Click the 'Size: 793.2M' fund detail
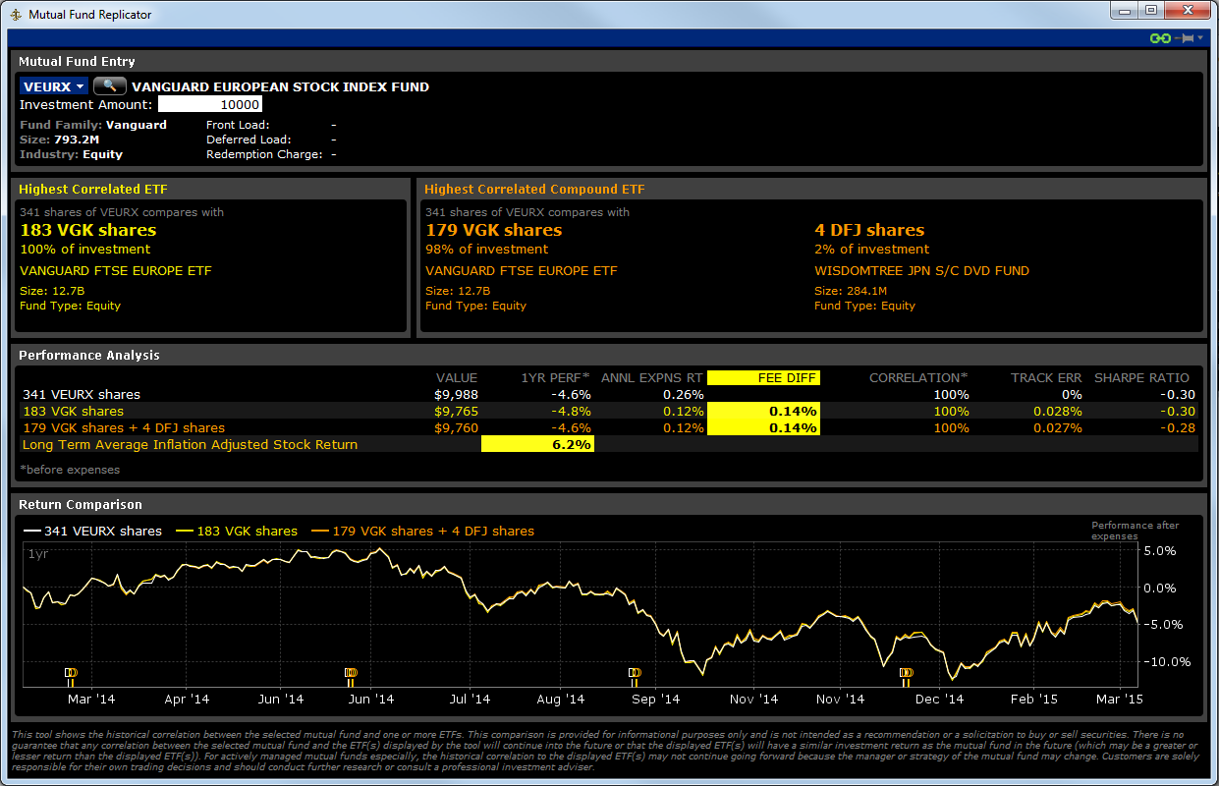 [x=58, y=140]
